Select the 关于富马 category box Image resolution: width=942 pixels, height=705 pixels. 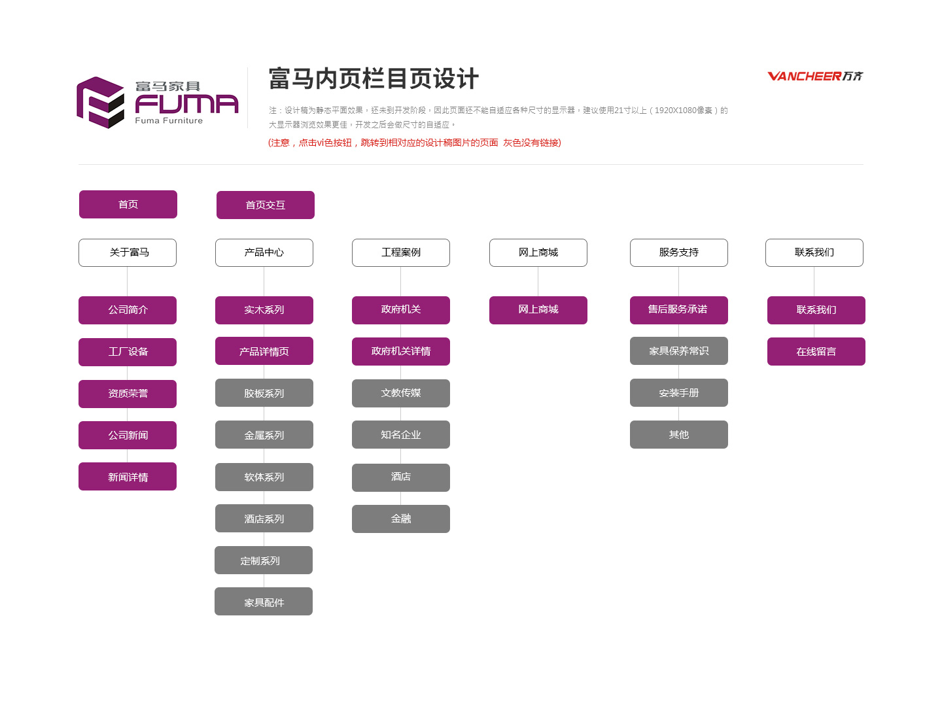128,252
